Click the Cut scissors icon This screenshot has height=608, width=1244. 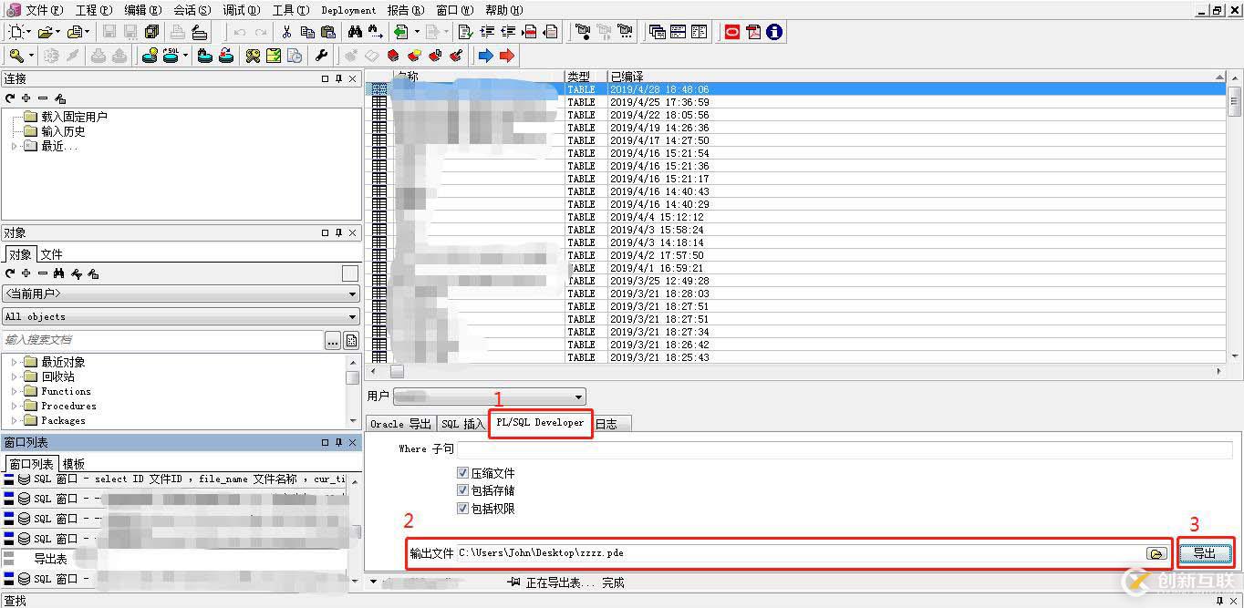286,32
